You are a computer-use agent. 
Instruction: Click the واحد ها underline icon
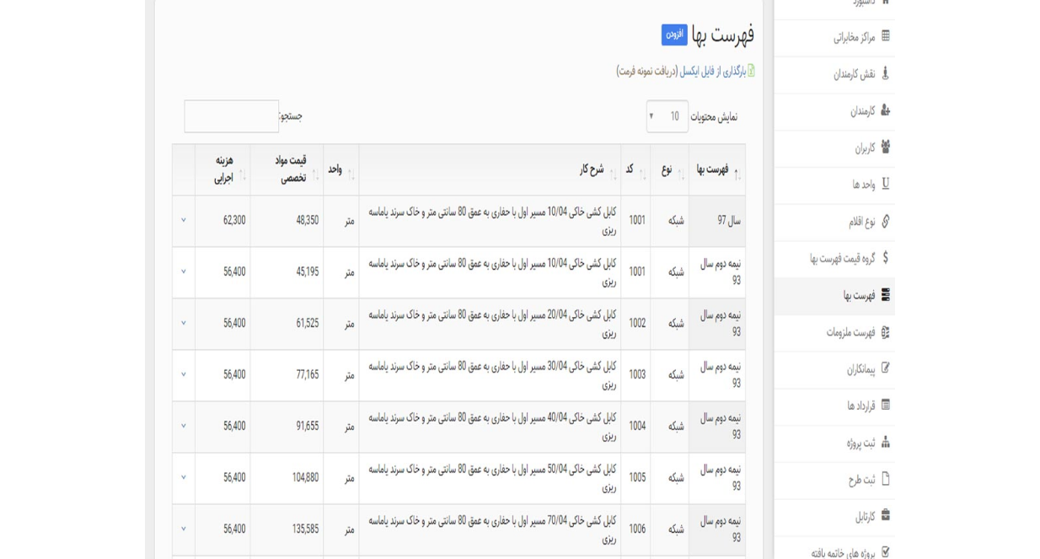(885, 184)
